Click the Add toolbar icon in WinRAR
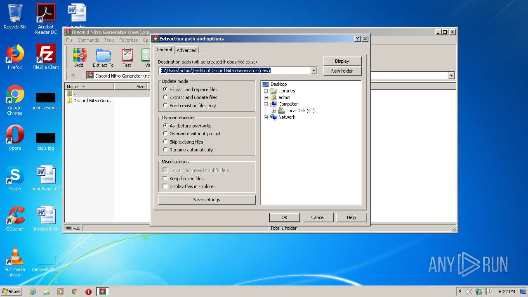528x297 pixels. (x=79, y=58)
